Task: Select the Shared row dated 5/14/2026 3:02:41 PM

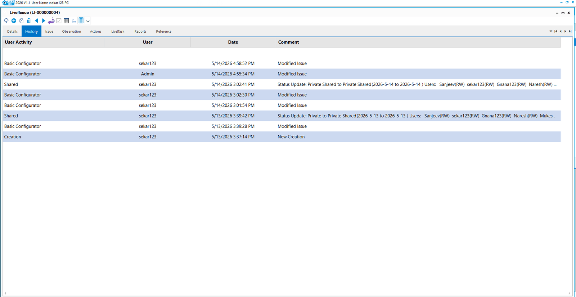Action: click(x=282, y=84)
